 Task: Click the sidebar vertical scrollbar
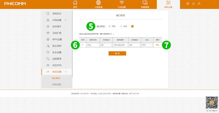click(72, 44)
